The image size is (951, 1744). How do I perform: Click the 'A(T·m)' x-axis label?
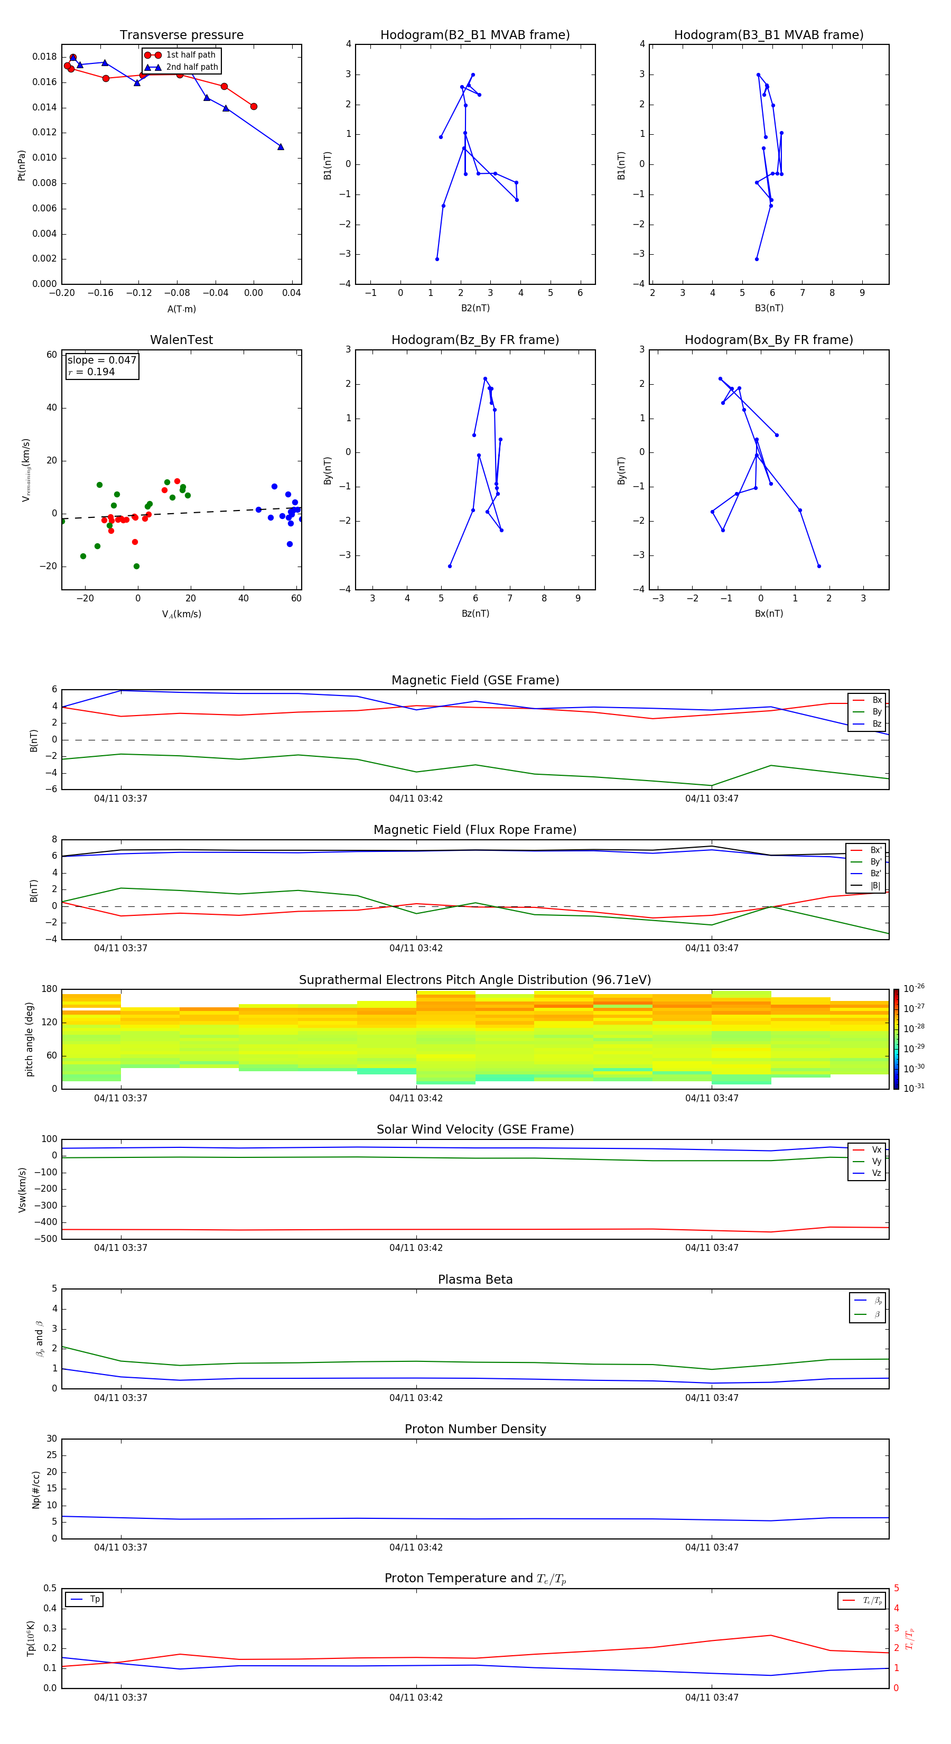click(x=181, y=309)
